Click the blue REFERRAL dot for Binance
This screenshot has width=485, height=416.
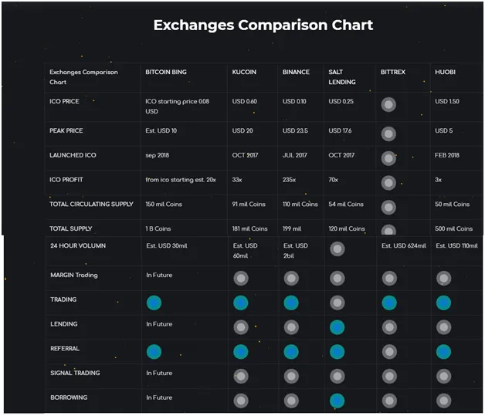pos(291,352)
